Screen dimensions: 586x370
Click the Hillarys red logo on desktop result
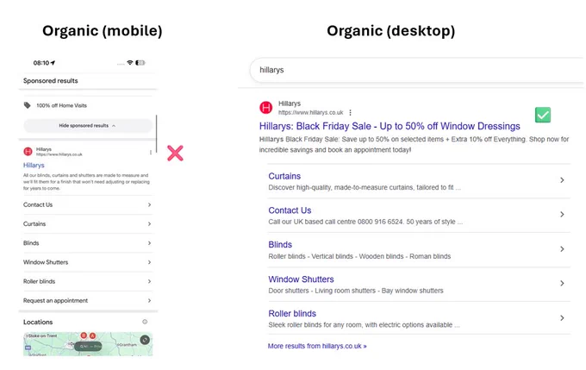tap(265, 108)
